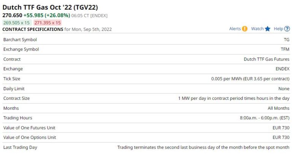Select the Tick Size row label
The width and height of the screenshot is (292, 155).
point(12,79)
